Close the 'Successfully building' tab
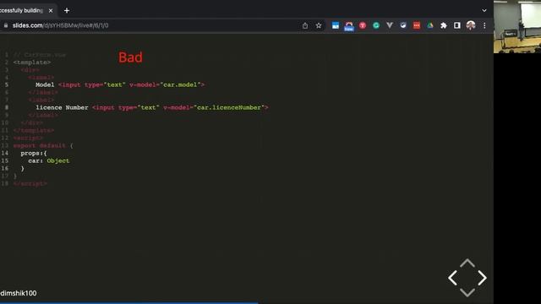 coord(51,11)
